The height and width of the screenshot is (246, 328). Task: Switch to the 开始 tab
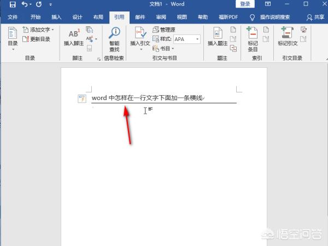(x=36, y=17)
